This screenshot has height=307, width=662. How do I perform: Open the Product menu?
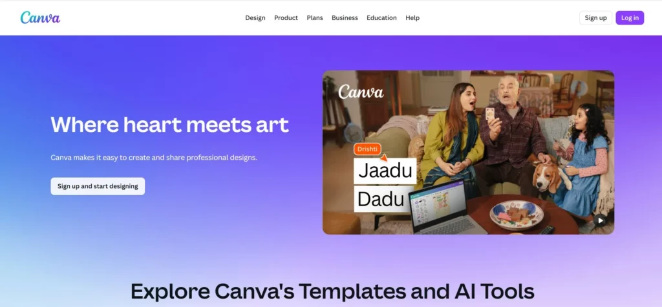(x=286, y=17)
